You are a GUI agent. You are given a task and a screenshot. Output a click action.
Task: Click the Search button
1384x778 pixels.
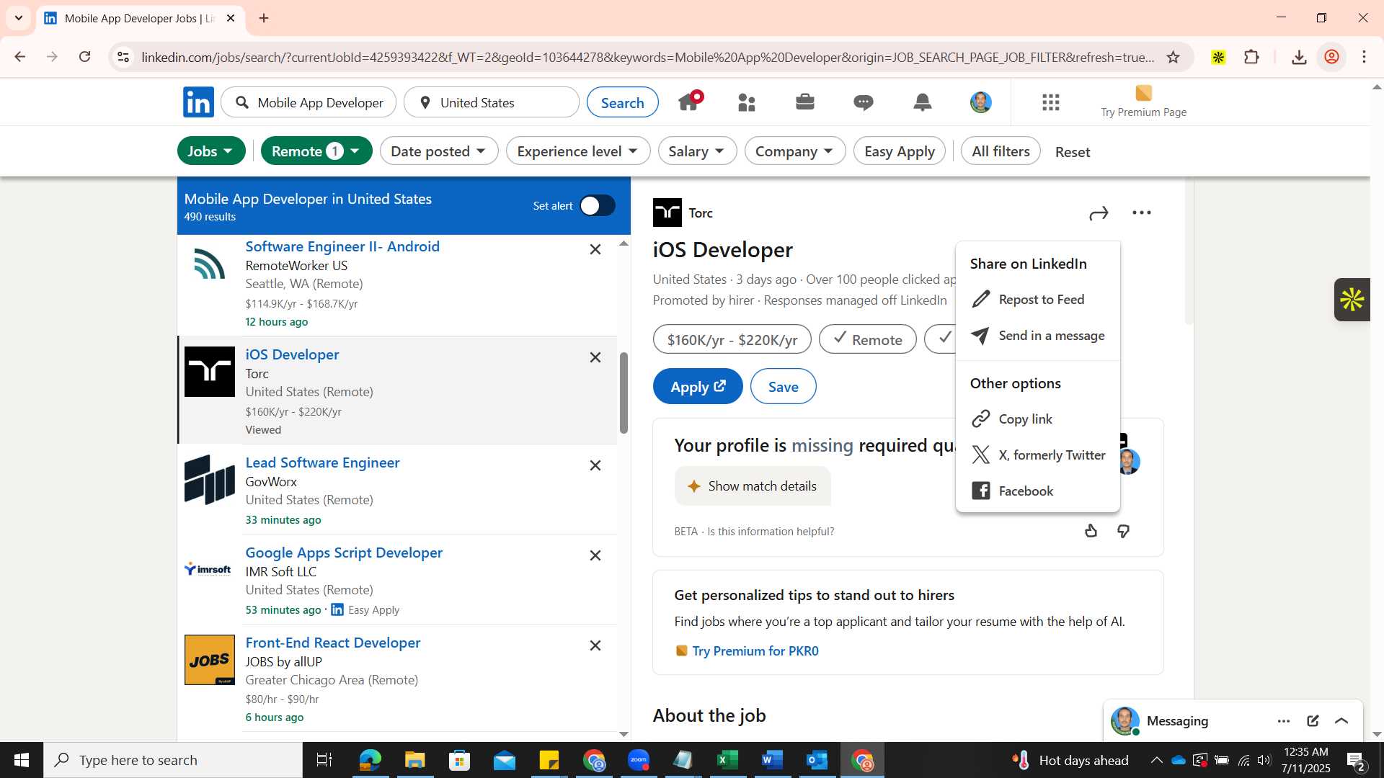coord(623,102)
